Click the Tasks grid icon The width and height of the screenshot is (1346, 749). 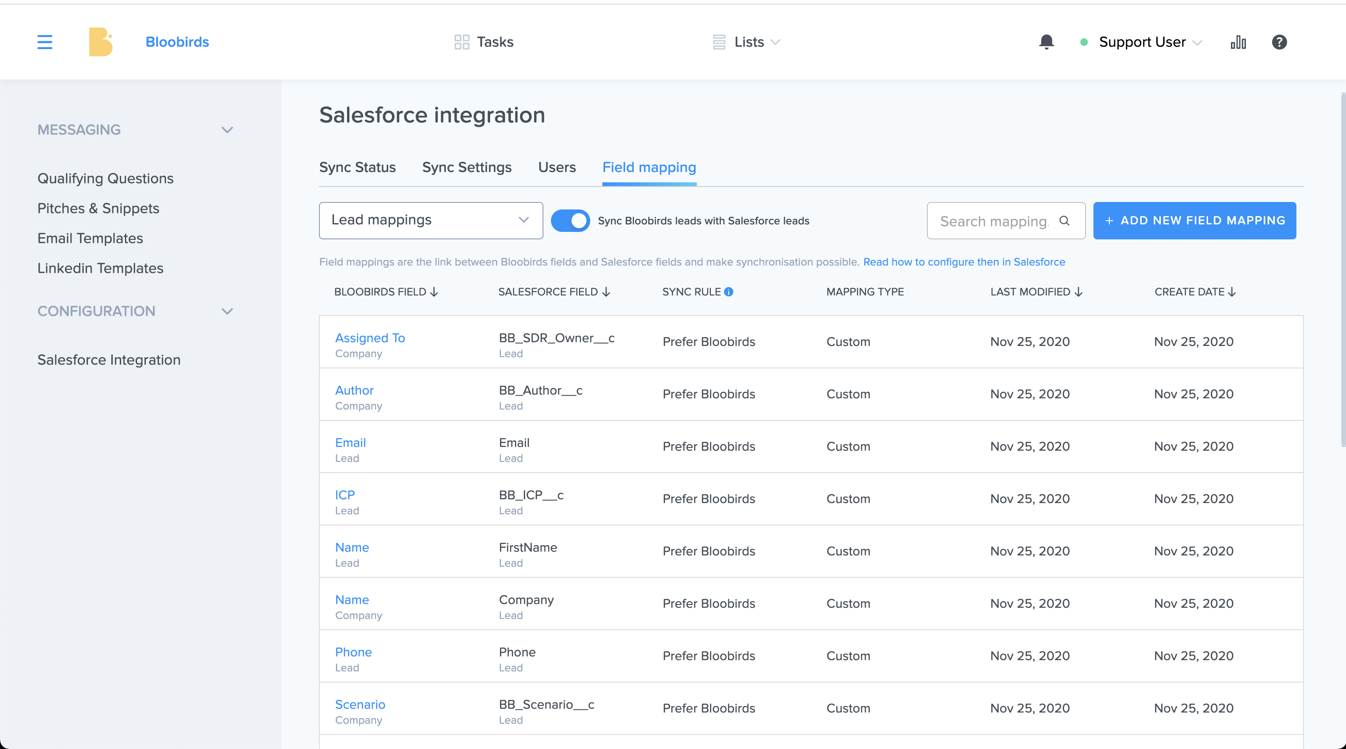[x=462, y=42]
